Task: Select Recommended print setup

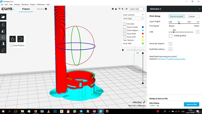Action: coord(176,16)
